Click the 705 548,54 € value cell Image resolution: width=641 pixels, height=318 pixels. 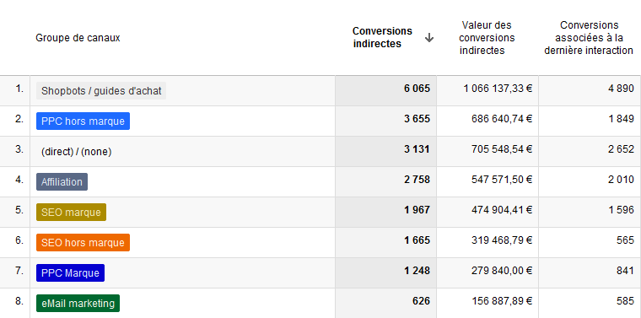502,149
